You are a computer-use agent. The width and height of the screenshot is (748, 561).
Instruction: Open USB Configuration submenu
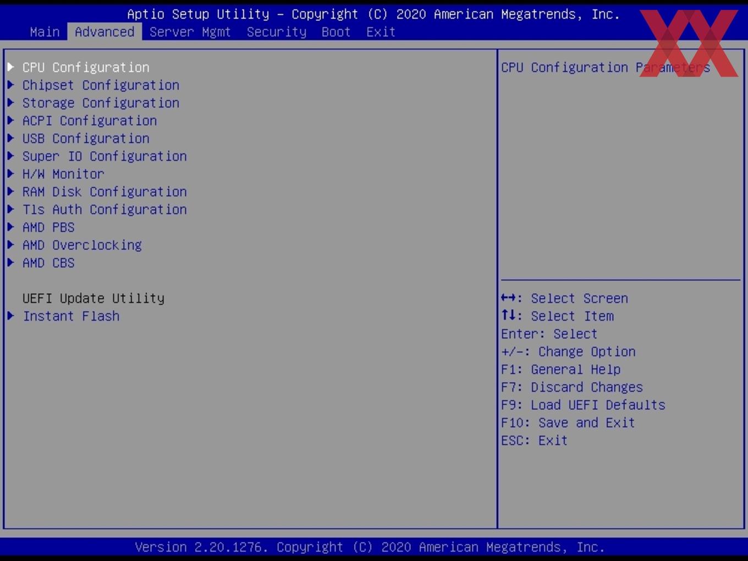coord(86,138)
